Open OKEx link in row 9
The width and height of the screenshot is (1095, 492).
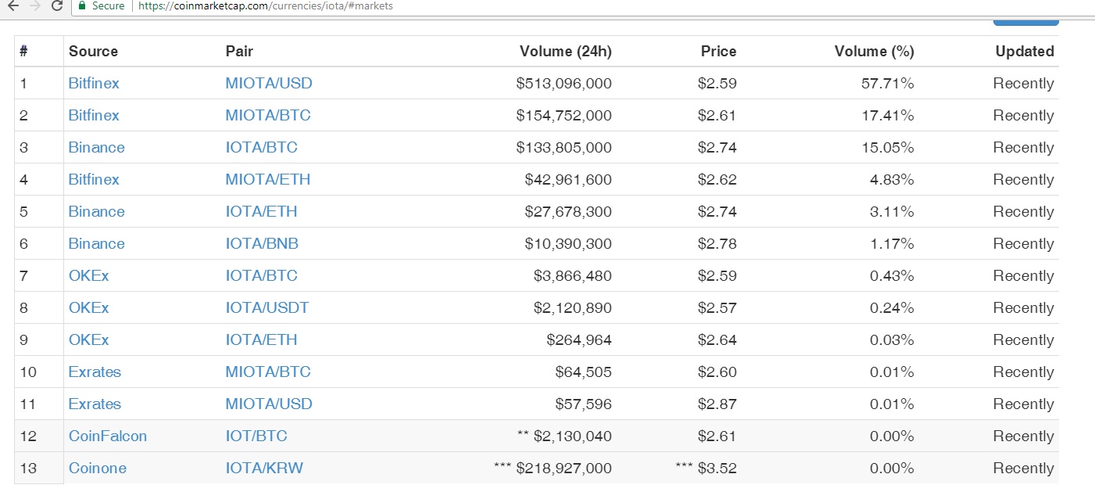(89, 339)
